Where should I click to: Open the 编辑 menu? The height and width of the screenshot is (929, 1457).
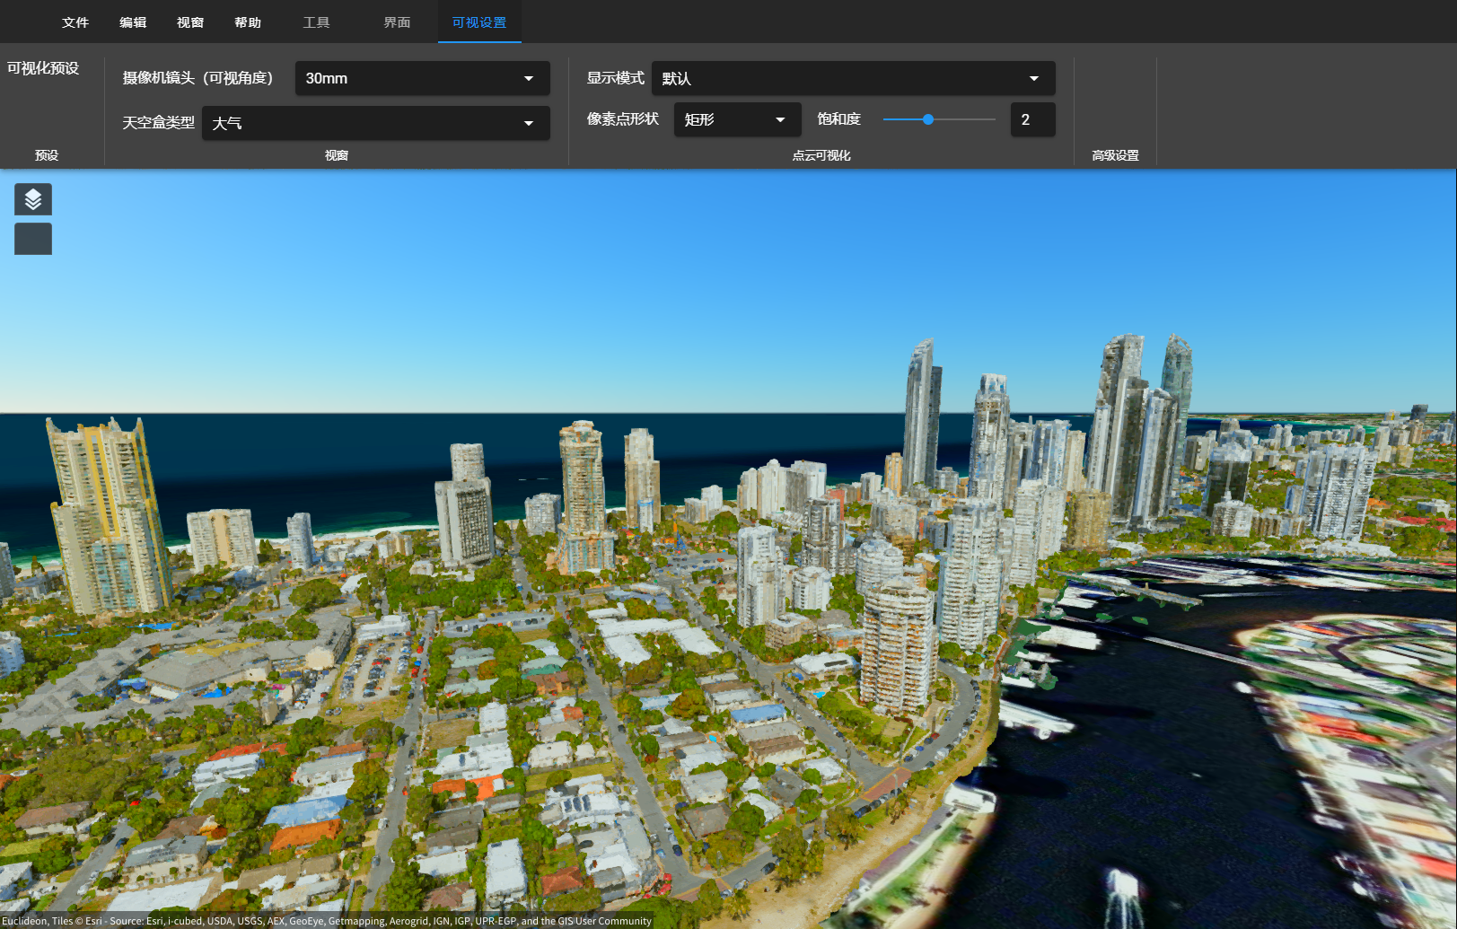tap(133, 22)
